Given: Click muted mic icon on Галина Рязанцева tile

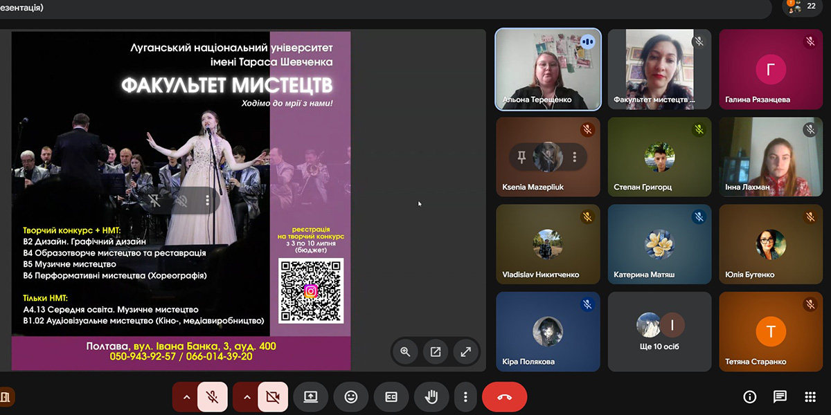Looking at the screenshot, I should point(810,41).
